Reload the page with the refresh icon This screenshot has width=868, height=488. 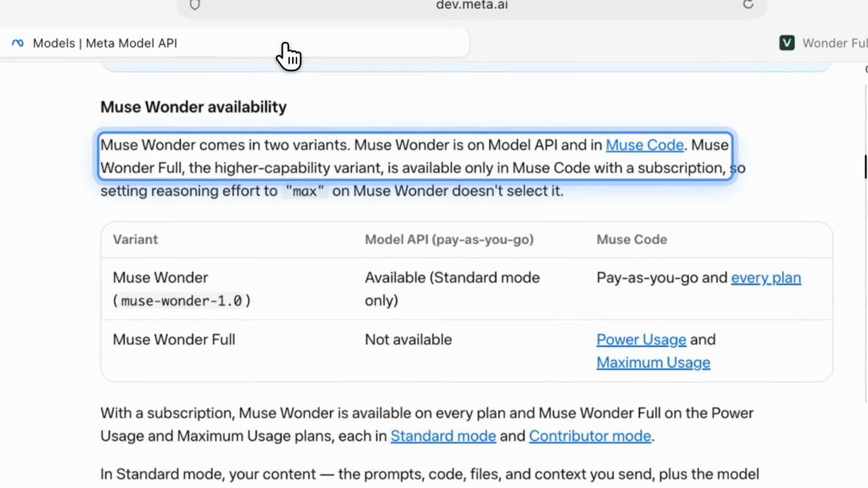(748, 4)
